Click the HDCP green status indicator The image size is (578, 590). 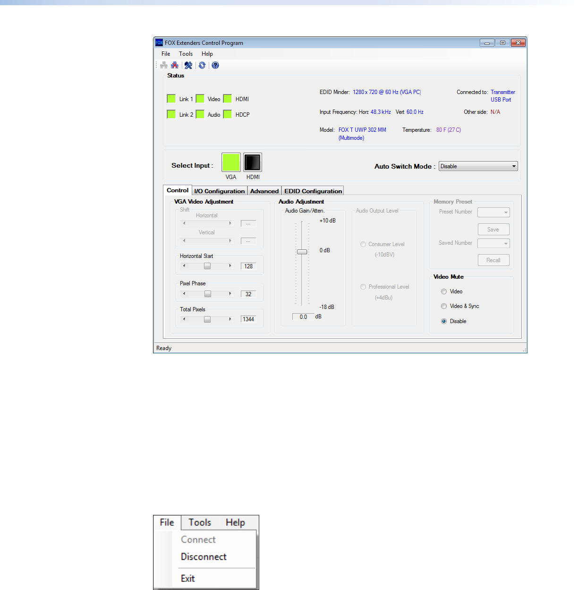click(228, 114)
